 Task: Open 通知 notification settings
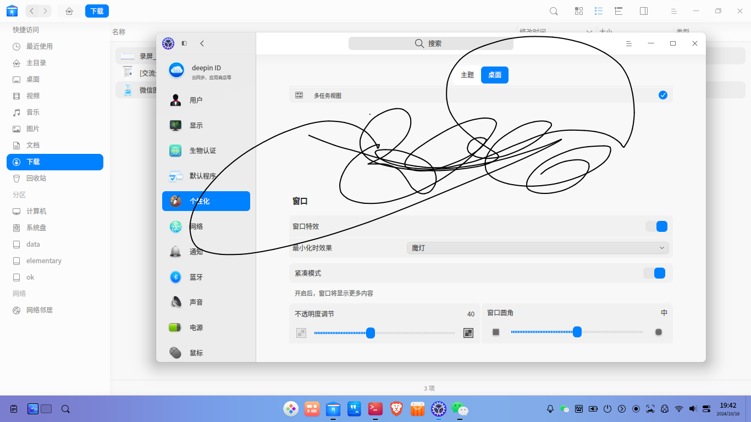pos(206,252)
